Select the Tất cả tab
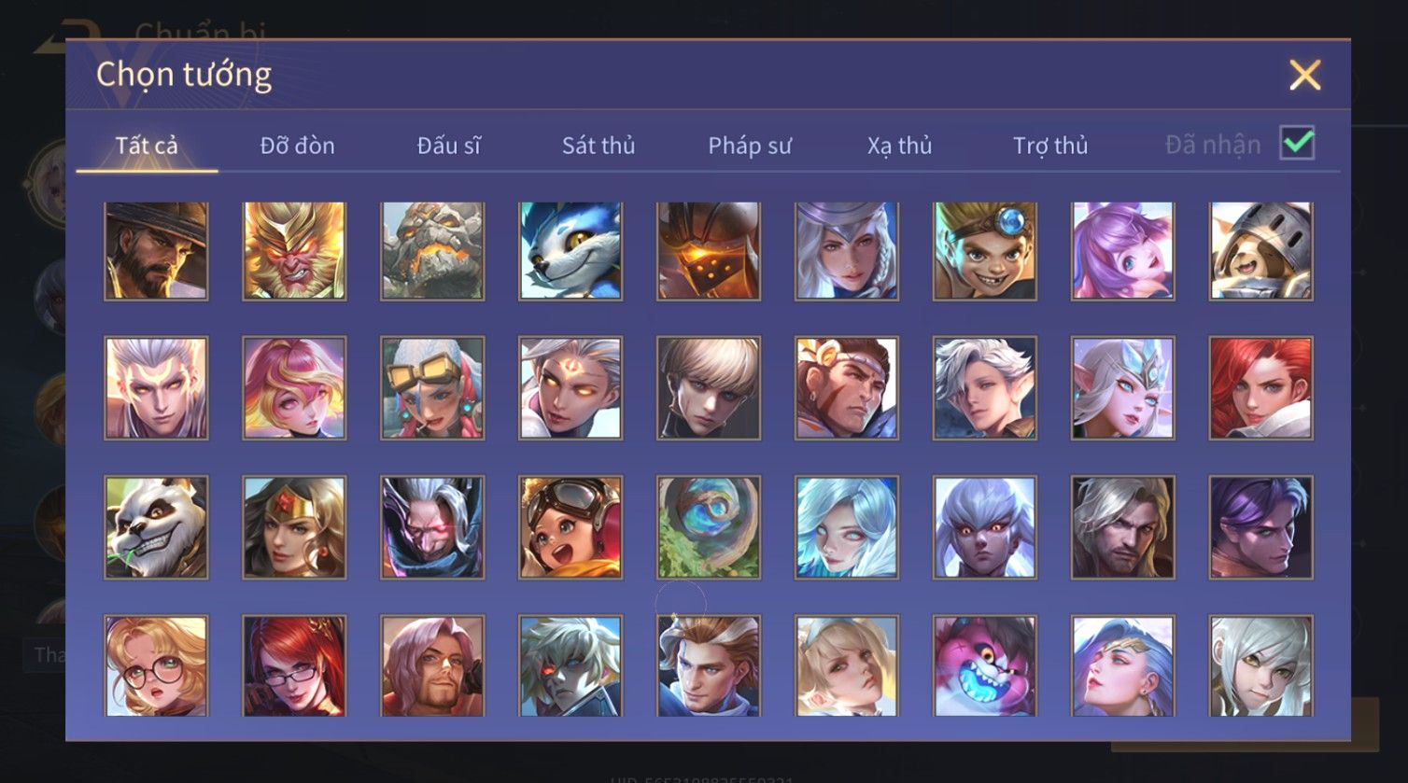The image size is (1408, 783). click(147, 146)
